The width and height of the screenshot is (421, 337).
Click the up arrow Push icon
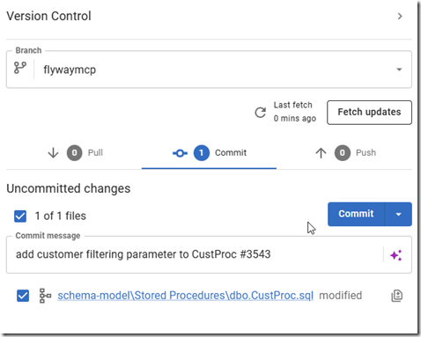coord(321,153)
